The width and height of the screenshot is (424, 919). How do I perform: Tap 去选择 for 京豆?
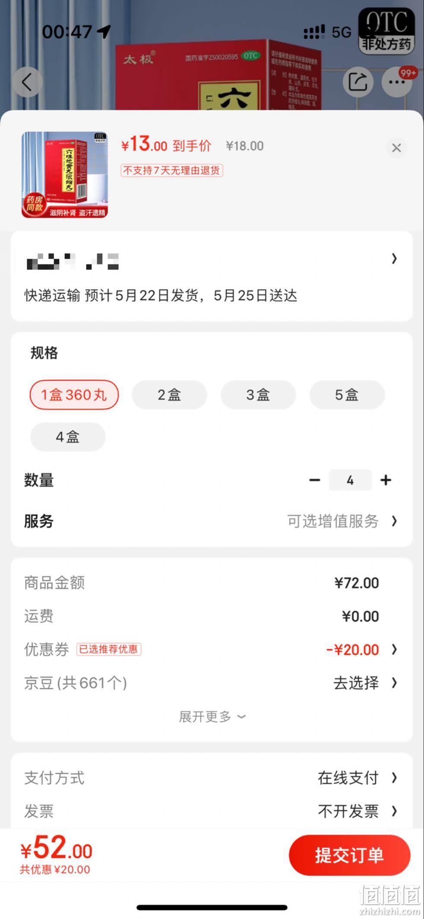pyautogui.click(x=365, y=683)
